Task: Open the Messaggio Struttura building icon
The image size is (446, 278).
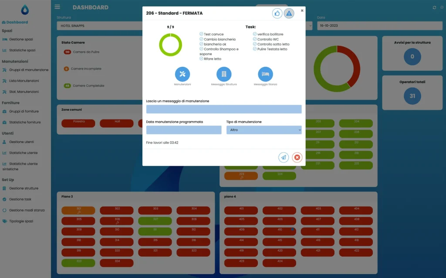Action: coord(224,74)
